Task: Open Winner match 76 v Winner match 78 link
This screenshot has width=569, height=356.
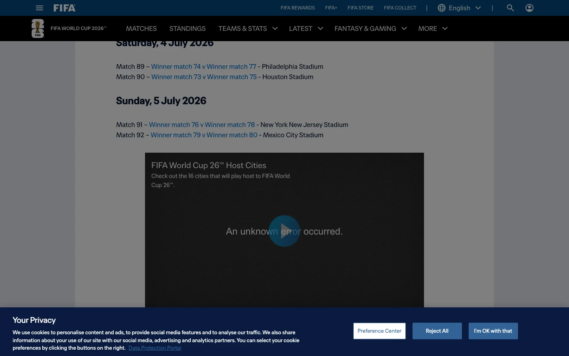Action: [x=202, y=125]
